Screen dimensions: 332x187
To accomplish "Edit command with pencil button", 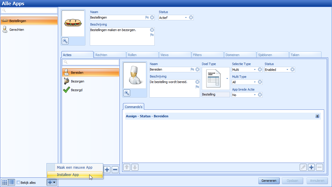I will [303, 167].
